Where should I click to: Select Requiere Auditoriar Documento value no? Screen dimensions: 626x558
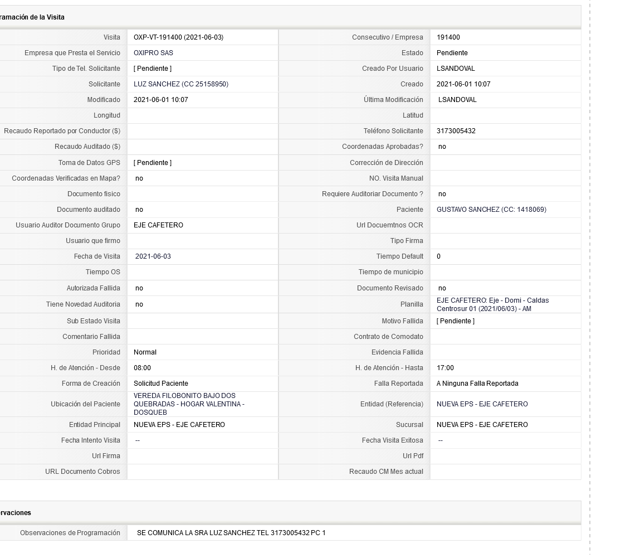[442, 194]
